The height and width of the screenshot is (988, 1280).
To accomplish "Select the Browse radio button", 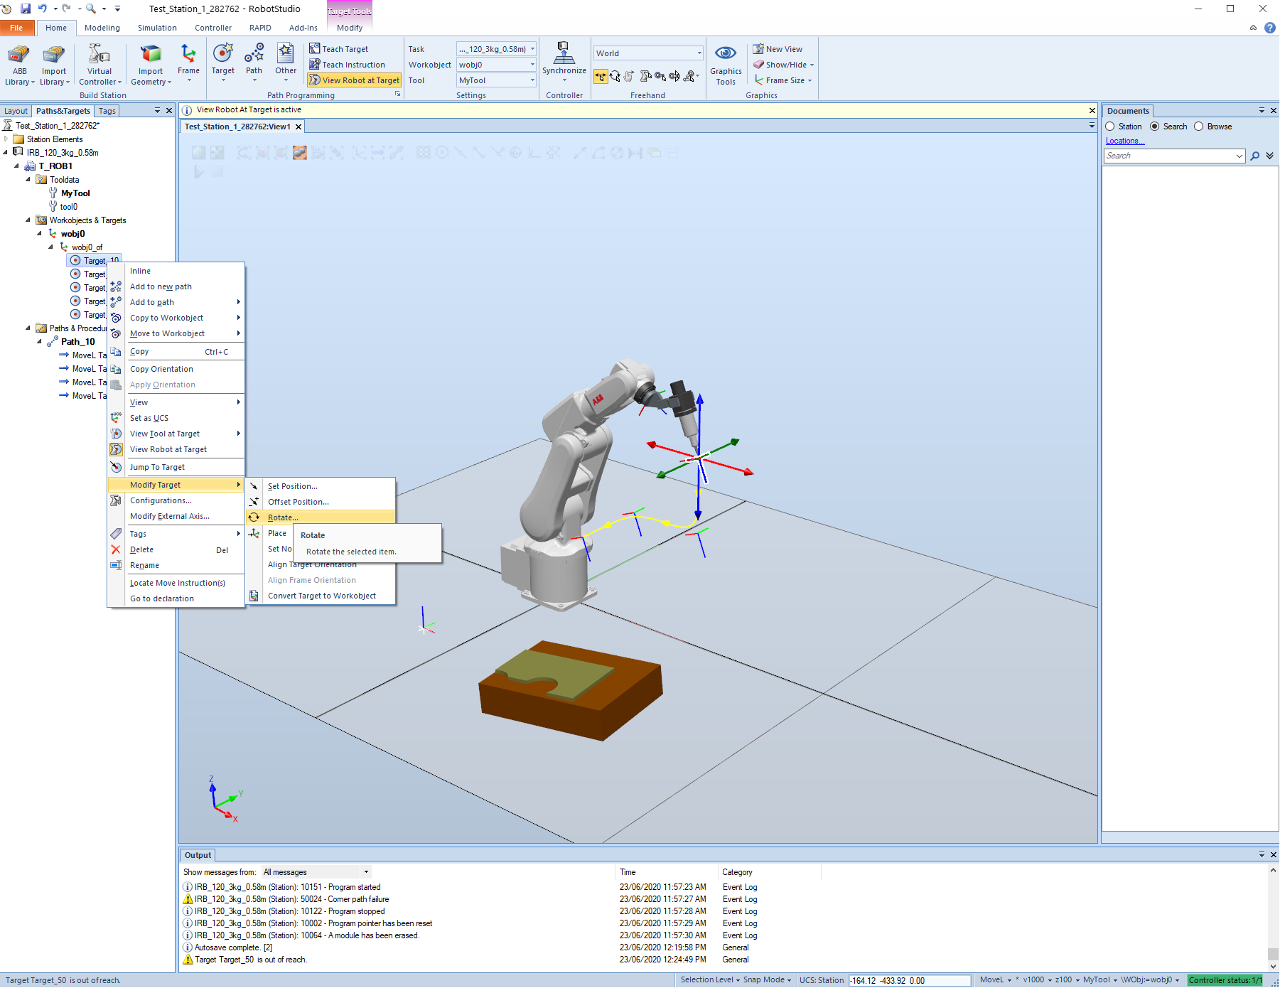I will (x=1199, y=127).
